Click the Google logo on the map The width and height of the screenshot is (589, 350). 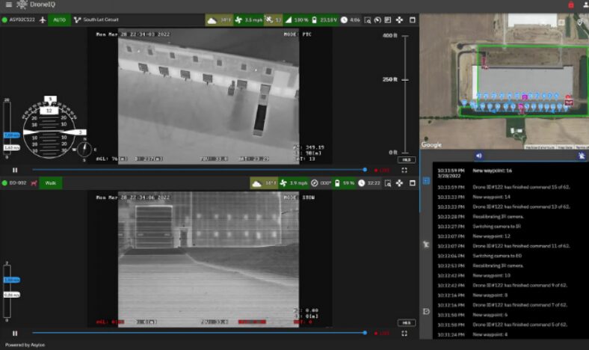click(431, 145)
